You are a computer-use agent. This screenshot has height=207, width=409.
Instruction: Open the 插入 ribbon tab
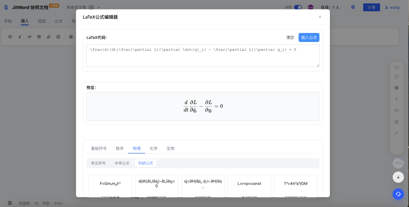coord(25,21)
